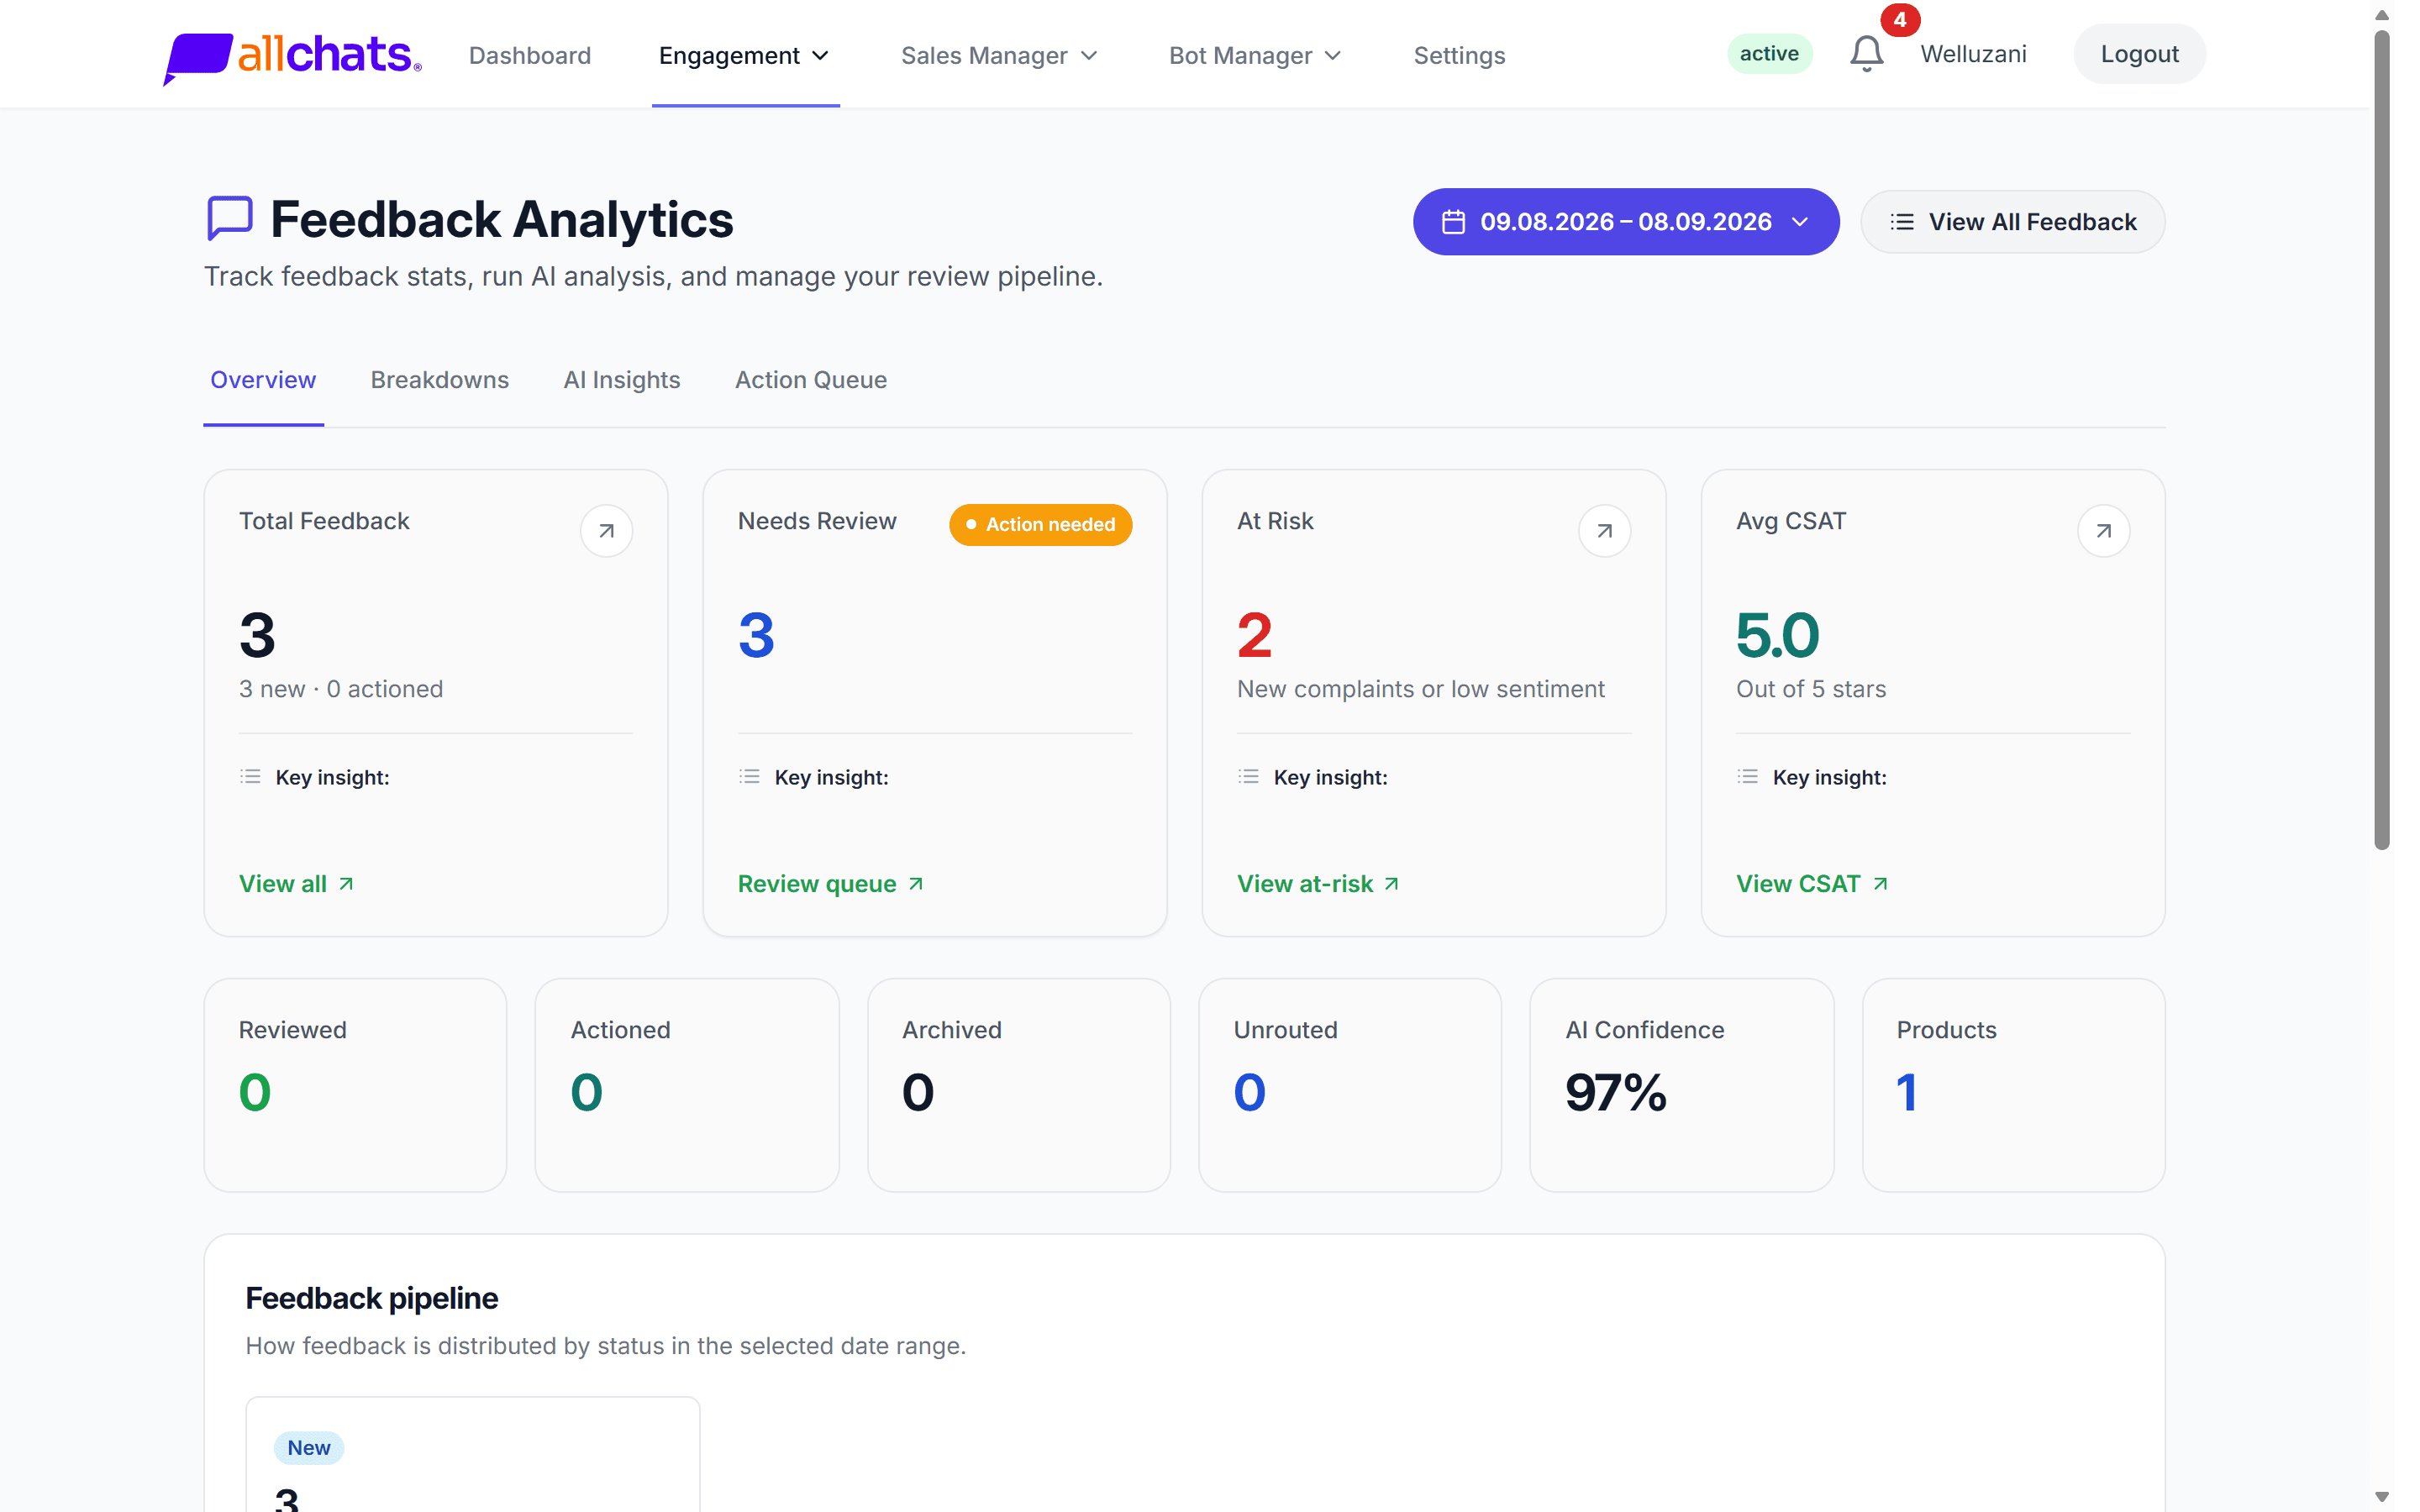
Task: Click the red notification count badge
Action: 1899,20
